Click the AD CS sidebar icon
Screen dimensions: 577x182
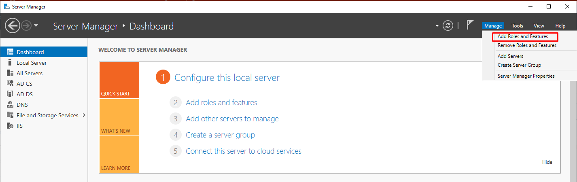10,84
